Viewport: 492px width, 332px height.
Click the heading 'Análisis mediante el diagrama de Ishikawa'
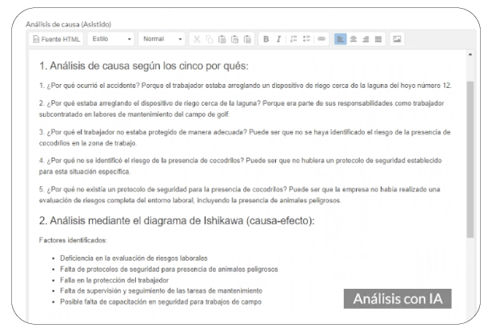click(x=177, y=221)
